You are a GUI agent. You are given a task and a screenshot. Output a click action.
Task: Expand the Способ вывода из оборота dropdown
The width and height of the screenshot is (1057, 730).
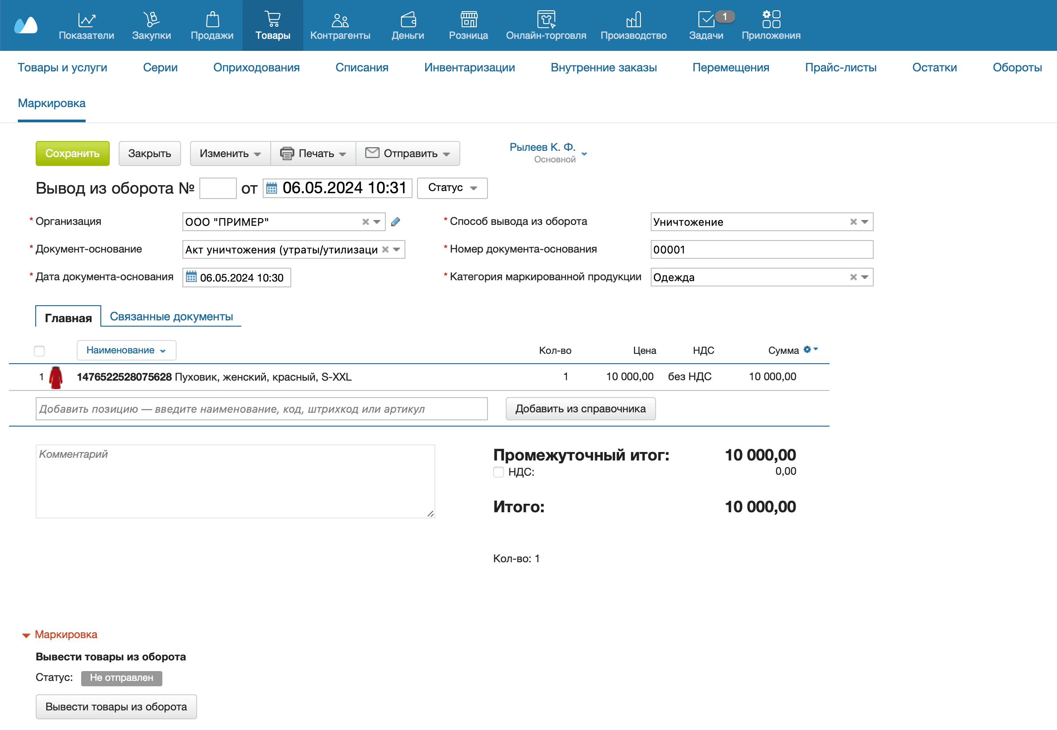[864, 222]
